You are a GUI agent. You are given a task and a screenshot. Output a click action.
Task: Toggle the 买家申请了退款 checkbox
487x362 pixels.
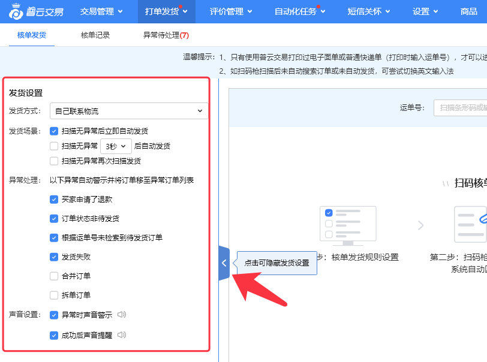coord(54,200)
